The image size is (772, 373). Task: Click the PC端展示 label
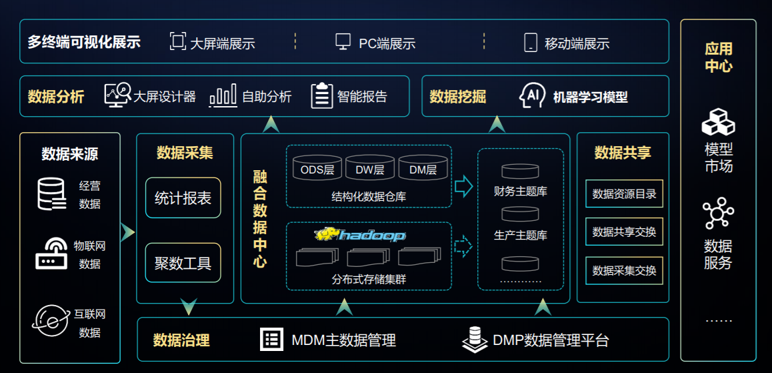387,43
